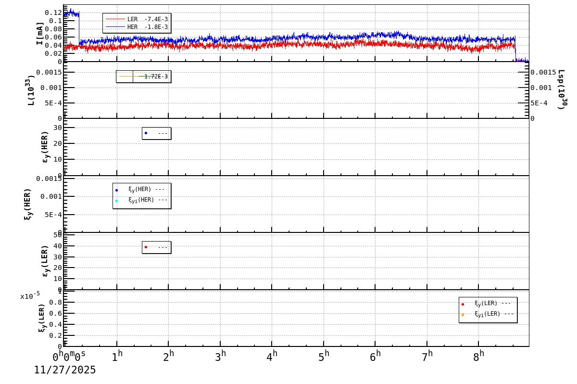The image size is (577, 384).
Task: Expand the luminosity legend box
Action: click(144, 76)
